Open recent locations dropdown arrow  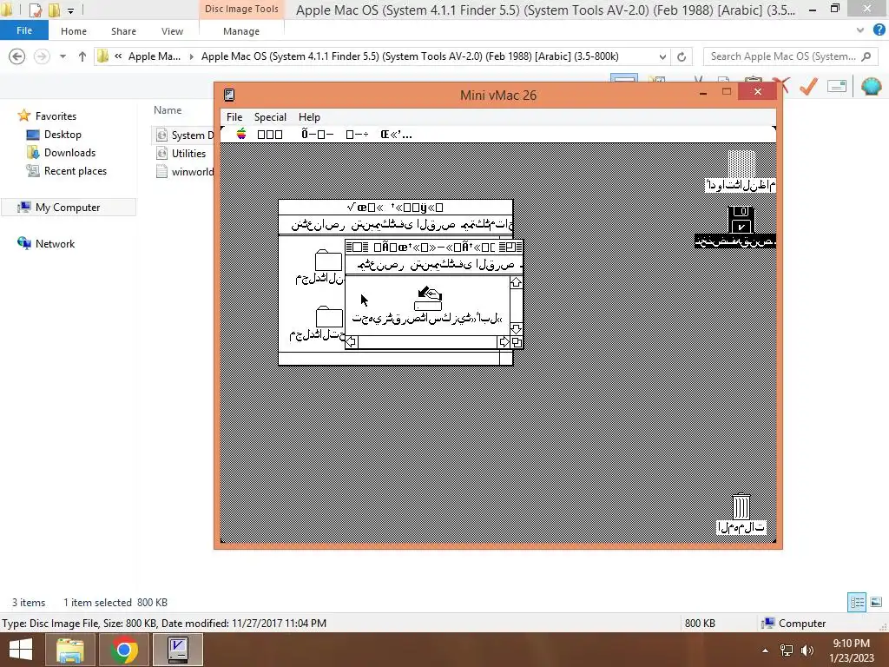tap(63, 56)
